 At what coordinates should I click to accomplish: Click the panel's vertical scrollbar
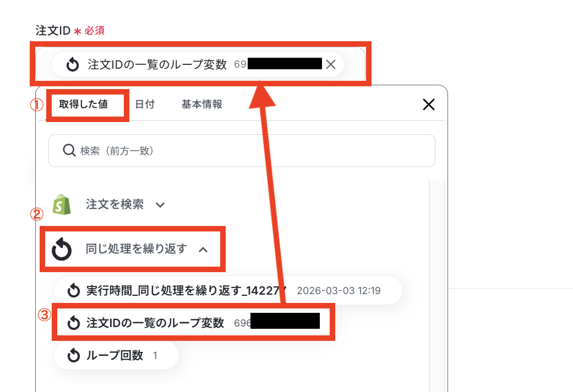(436, 286)
